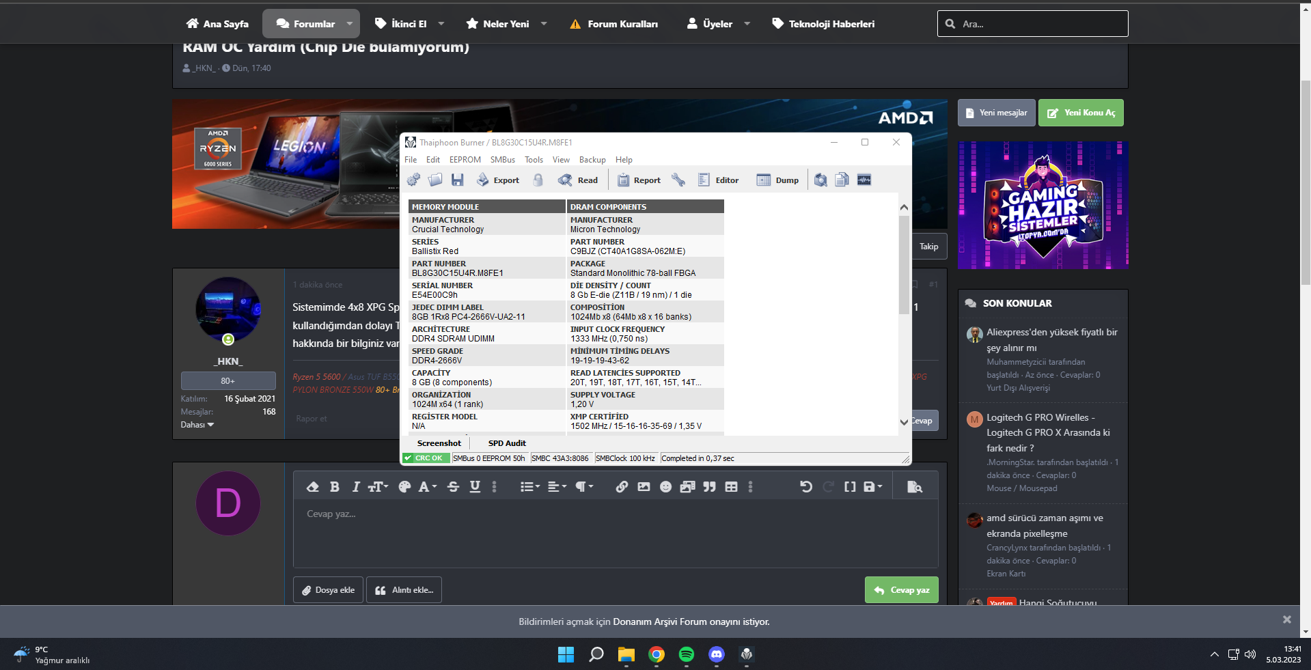Click the wrench tool icon beside Report

tap(678, 180)
